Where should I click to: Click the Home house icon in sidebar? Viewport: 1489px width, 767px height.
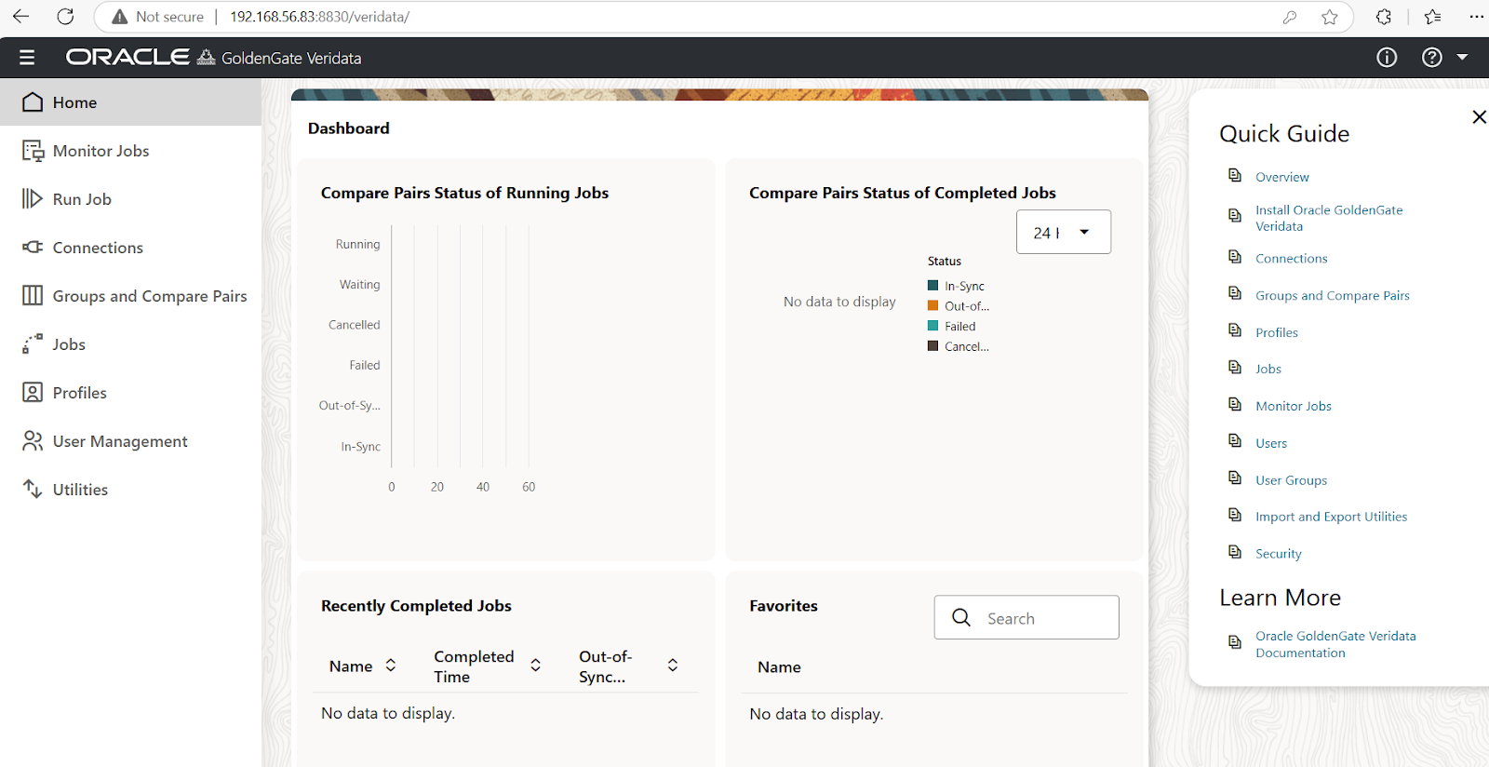(x=33, y=102)
